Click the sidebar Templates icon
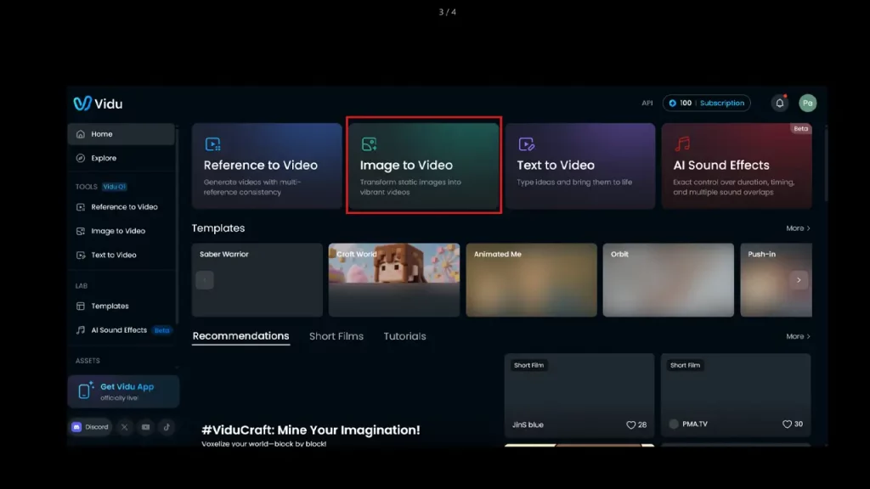The width and height of the screenshot is (870, 489). coord(81,306)
